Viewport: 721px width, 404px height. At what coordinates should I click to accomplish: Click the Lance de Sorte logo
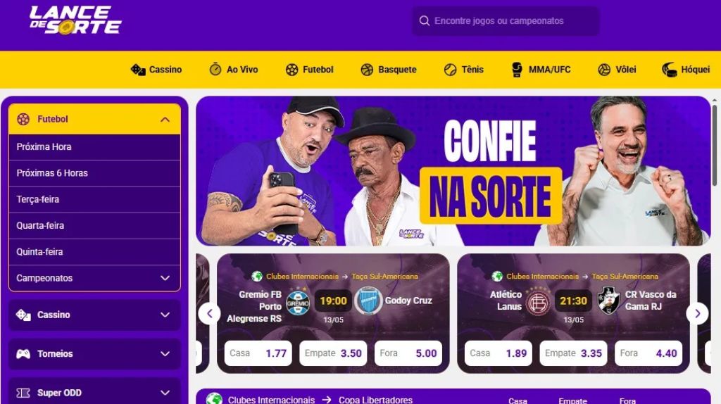coord(75,20)
